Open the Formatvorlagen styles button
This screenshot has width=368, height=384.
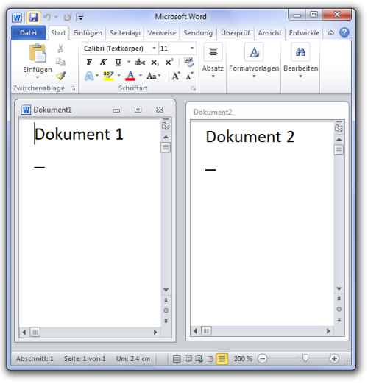pyautogui.click(x=254, y=61)
